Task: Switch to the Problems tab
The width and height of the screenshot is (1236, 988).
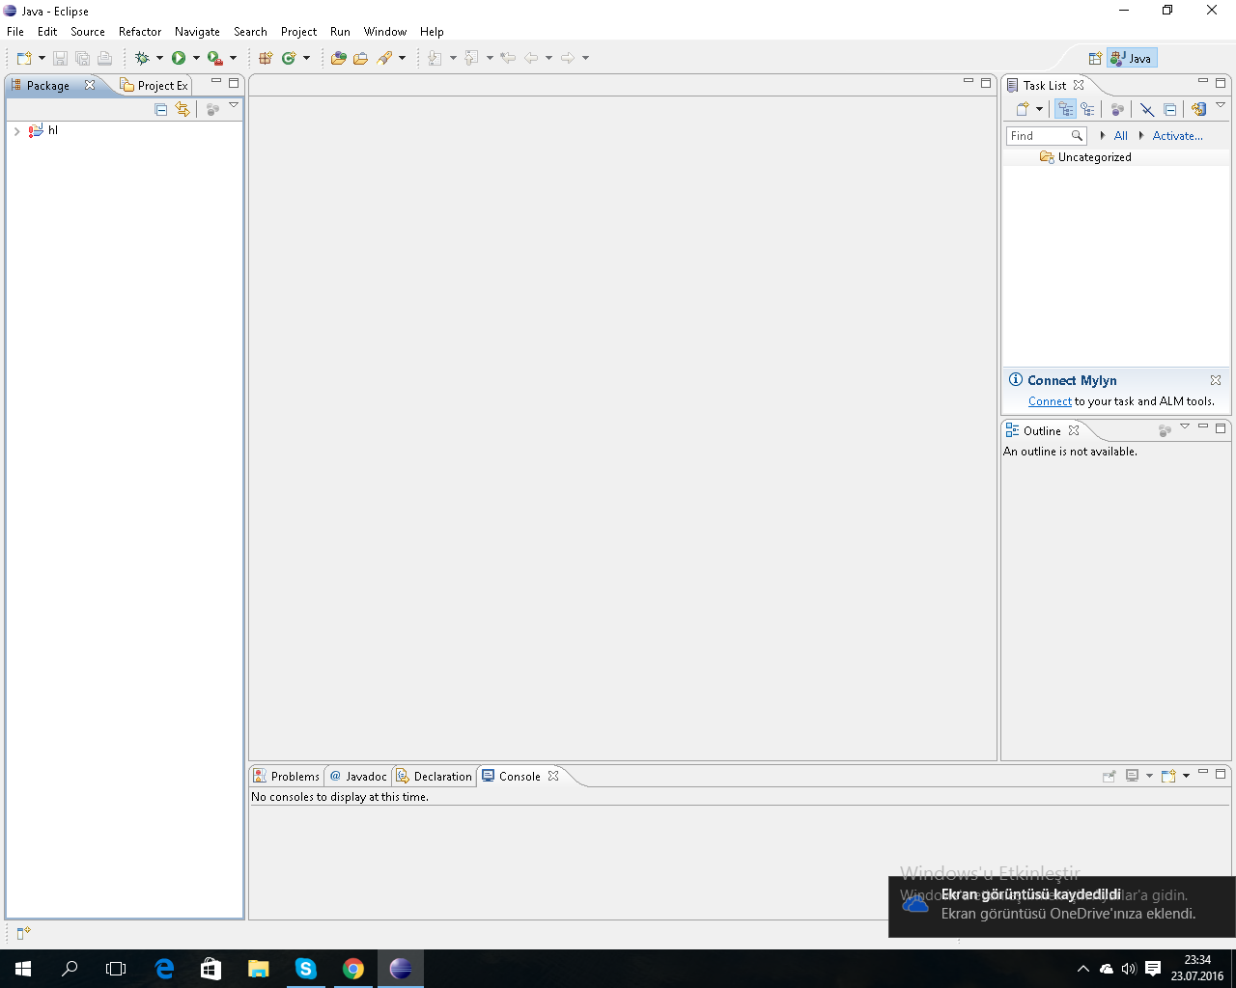Action: 286,776
